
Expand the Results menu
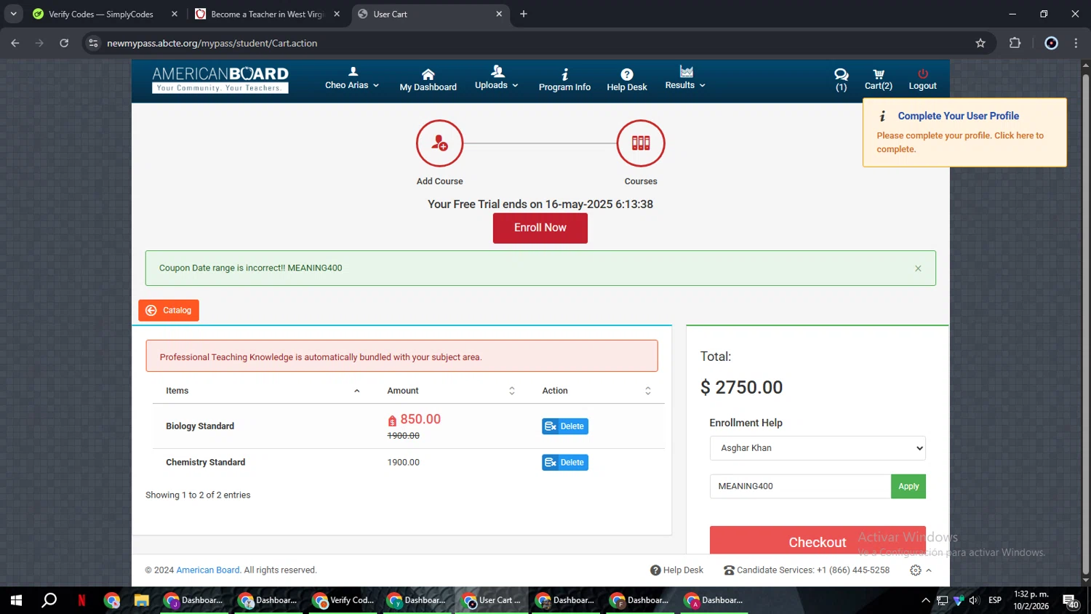(x=685, y=79)
